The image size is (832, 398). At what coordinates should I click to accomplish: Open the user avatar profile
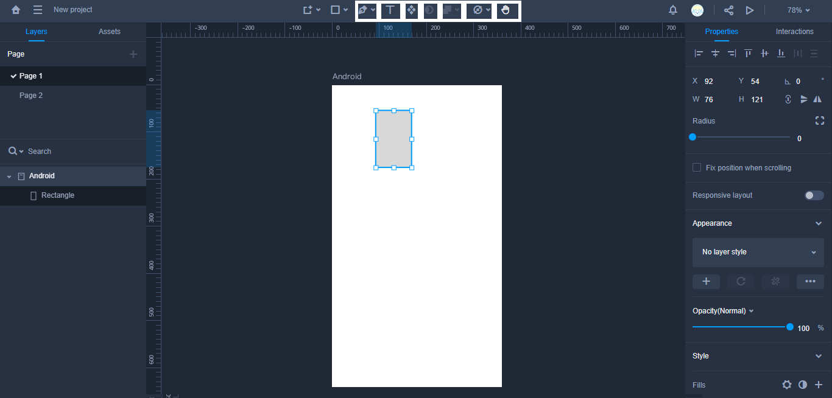tap(697, 10)
